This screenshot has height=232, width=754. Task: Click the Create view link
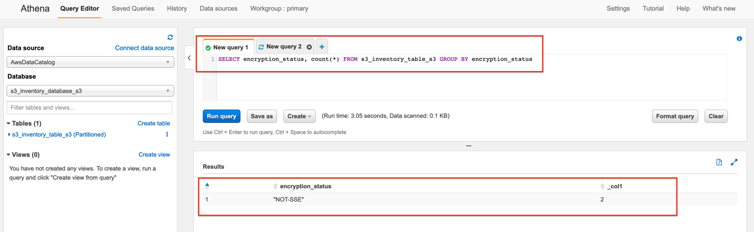pyautogui.click(x=154, y=155)
